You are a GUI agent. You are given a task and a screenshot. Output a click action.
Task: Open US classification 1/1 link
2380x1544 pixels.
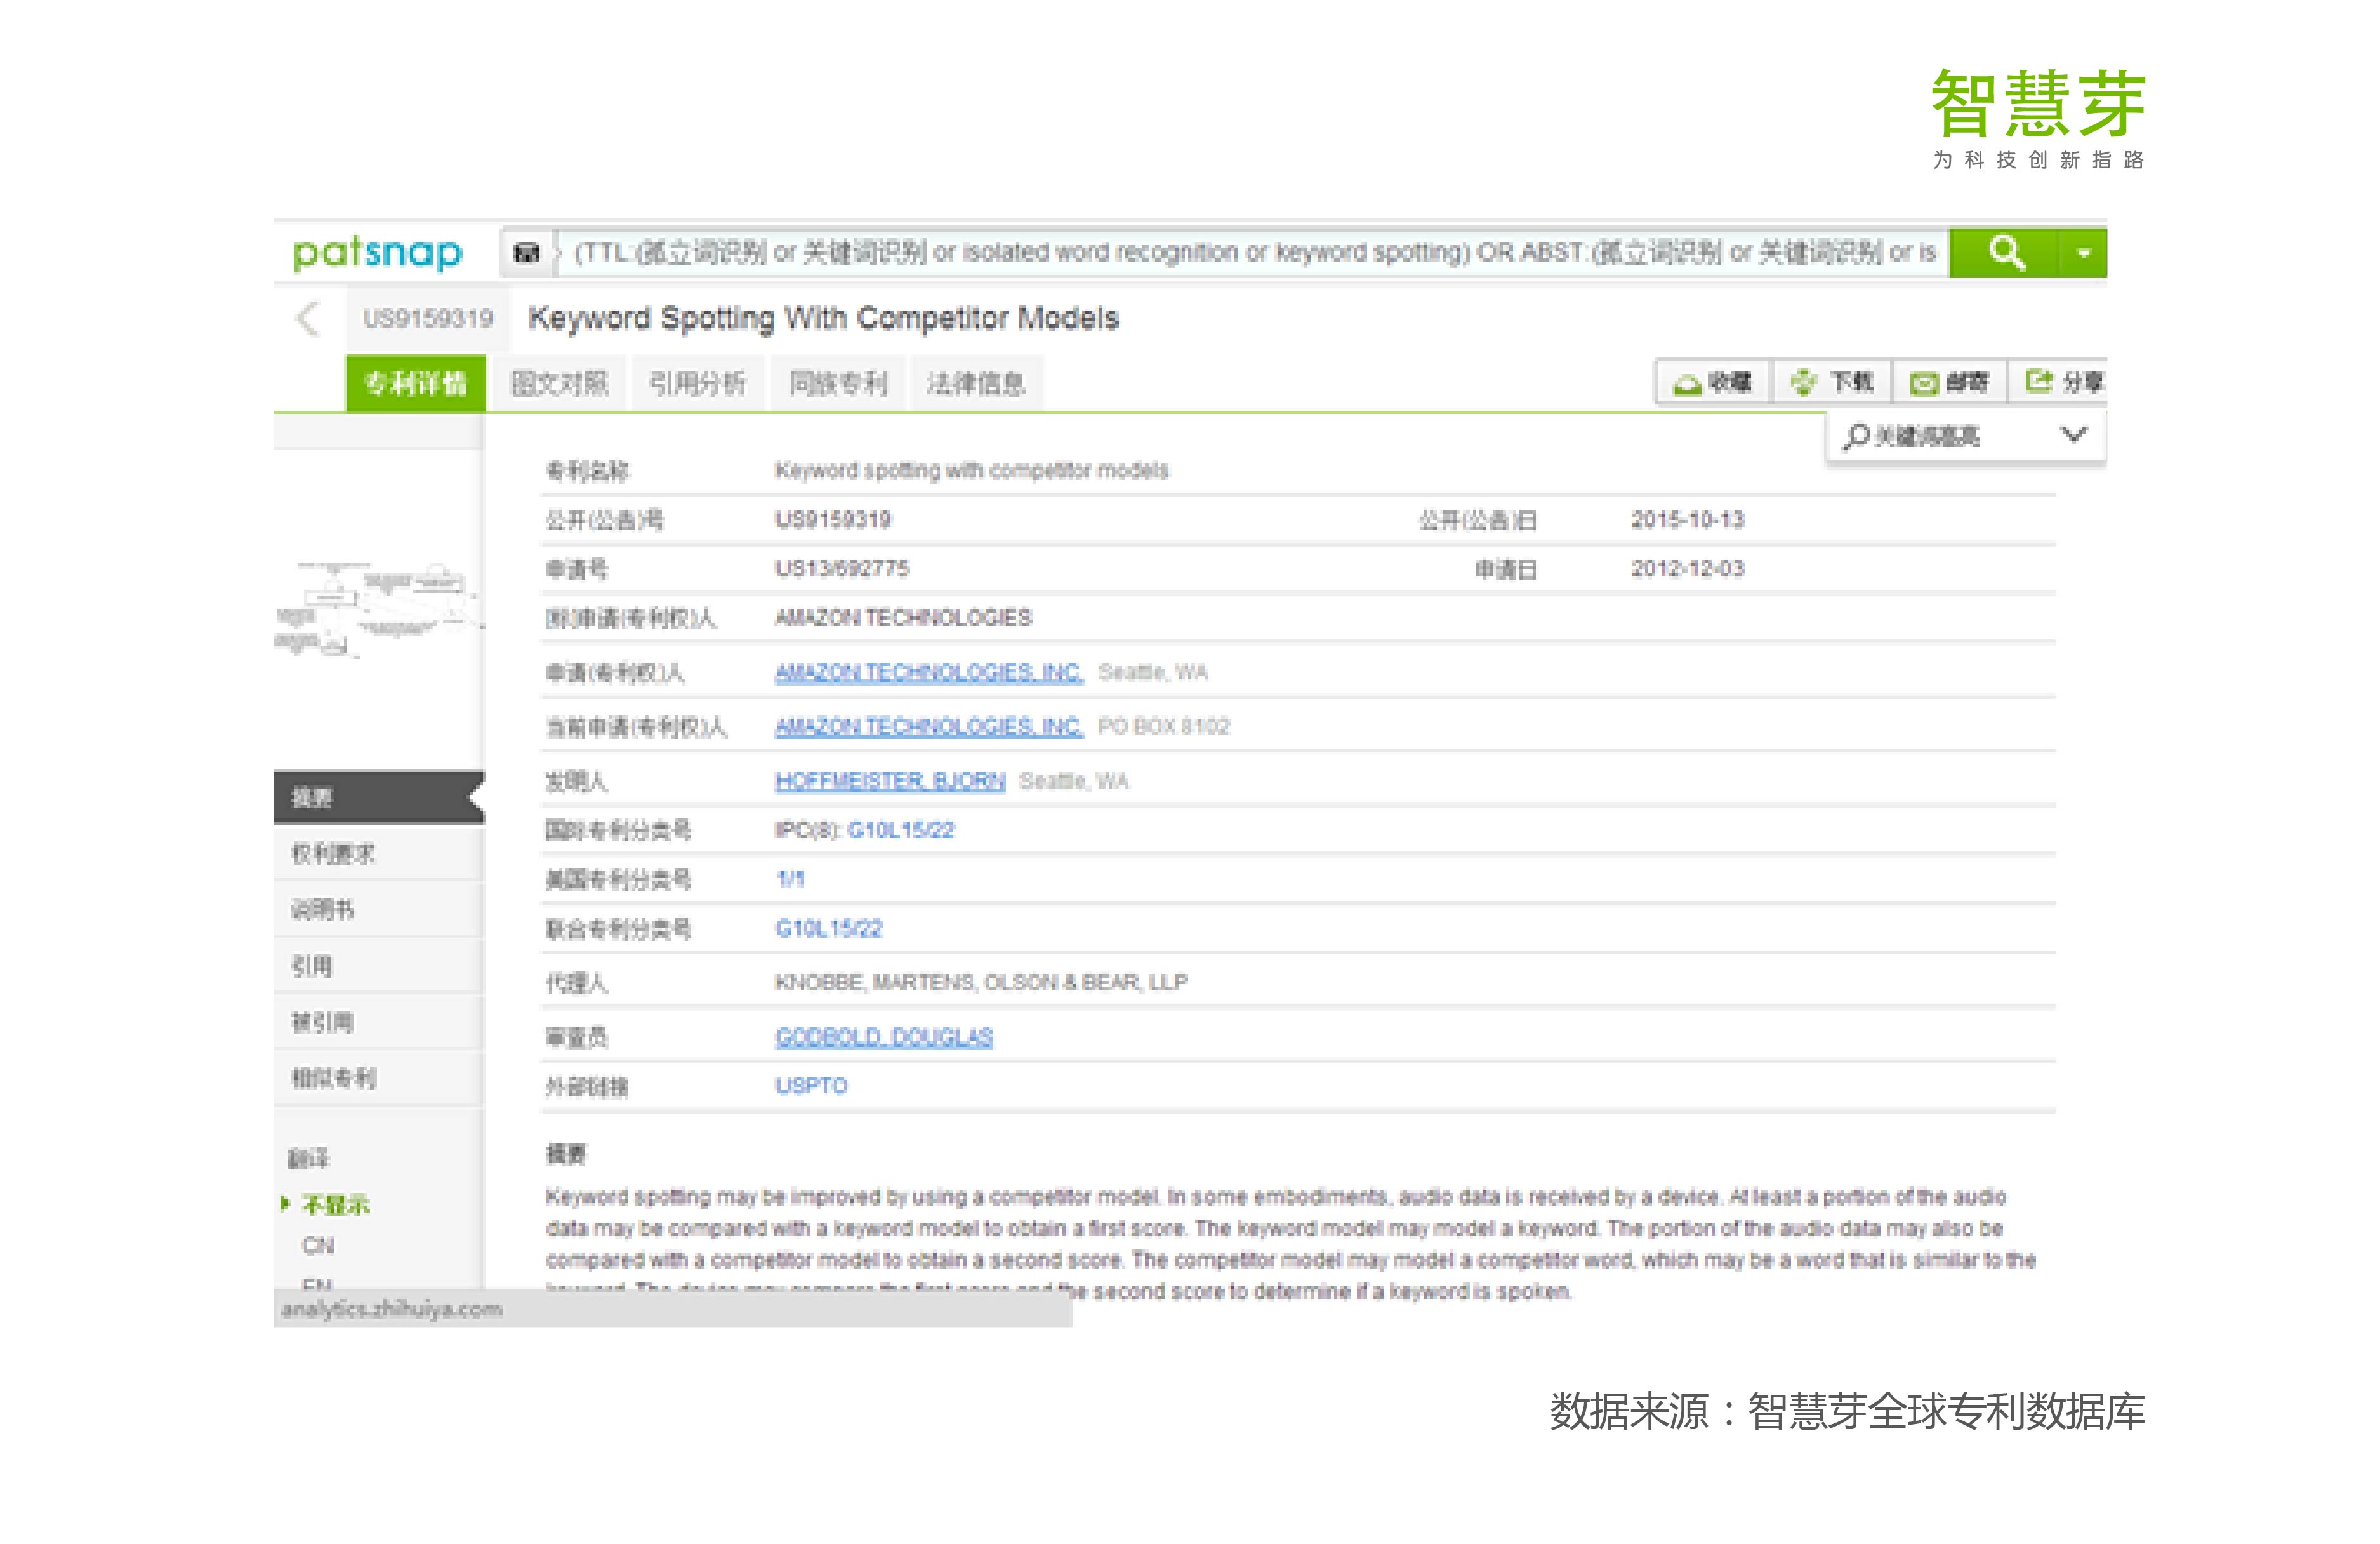click(790, 879)
